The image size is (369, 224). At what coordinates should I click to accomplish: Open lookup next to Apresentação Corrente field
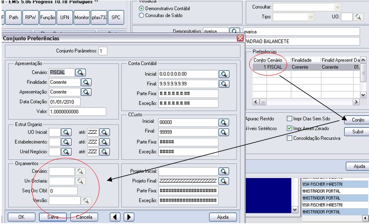point(86,92)
